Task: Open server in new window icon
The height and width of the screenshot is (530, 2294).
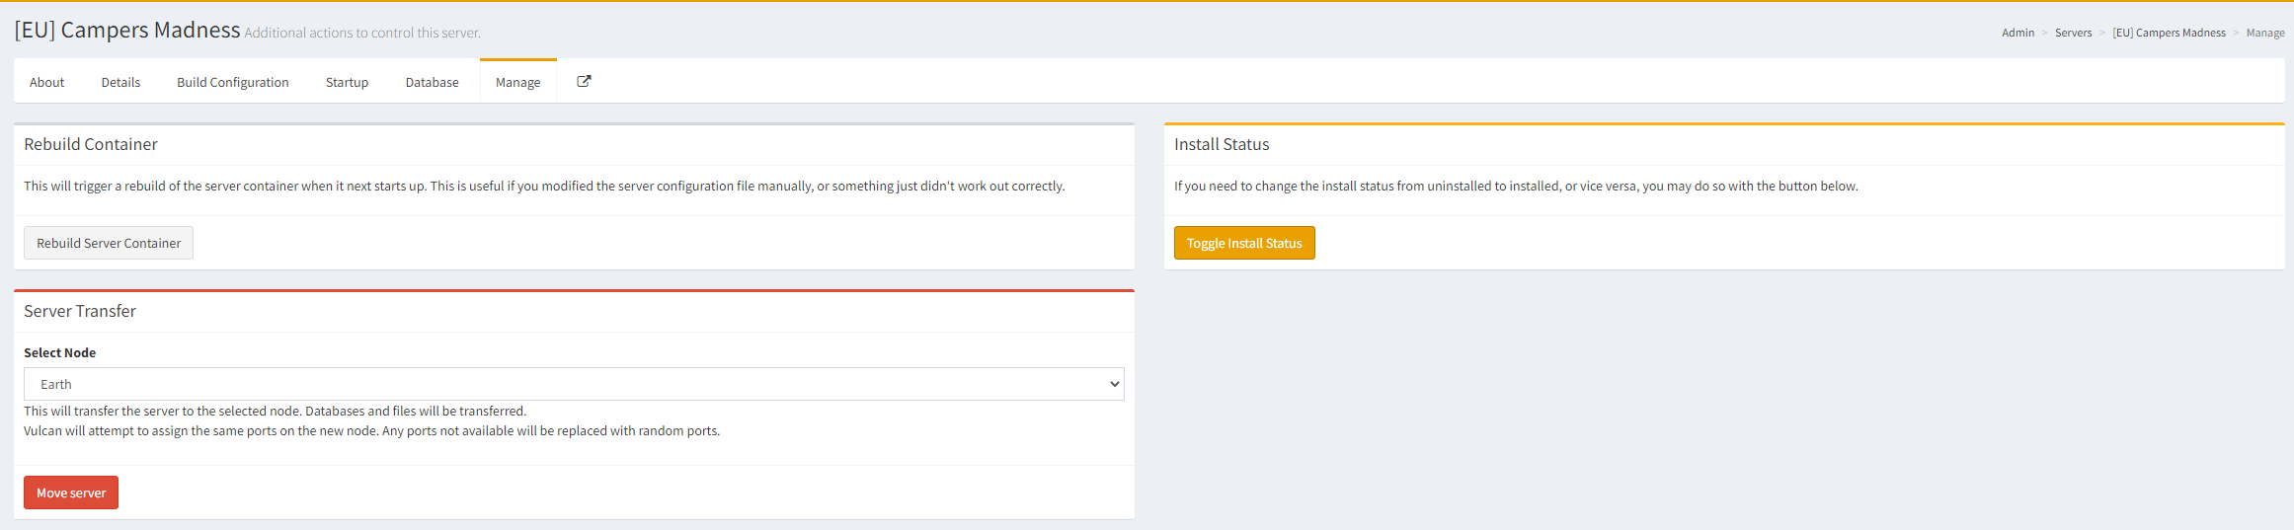Action: [x=584, y=82]
